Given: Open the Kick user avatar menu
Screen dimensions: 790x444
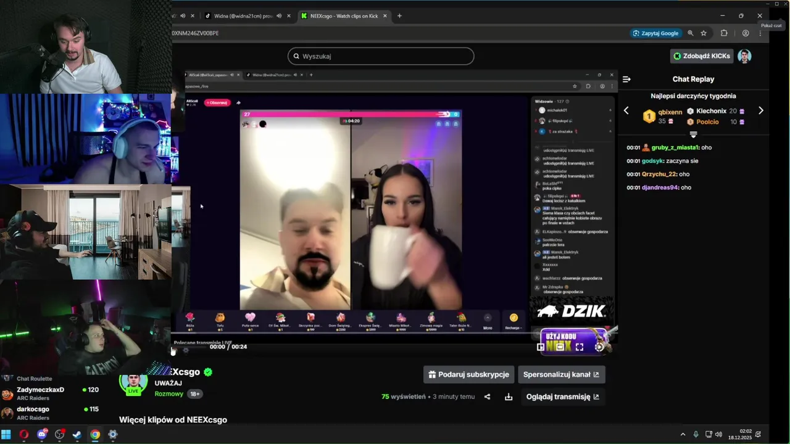Looking at the screenshot, I should click(744, 56).
